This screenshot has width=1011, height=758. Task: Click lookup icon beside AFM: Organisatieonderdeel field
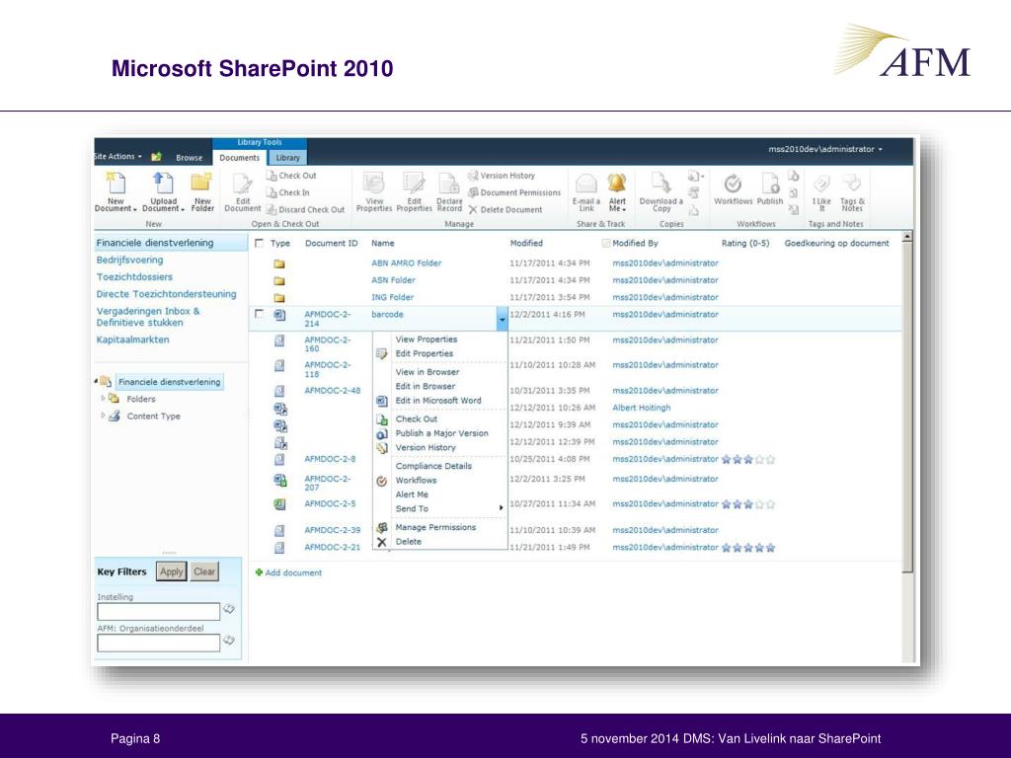point(228,640)
